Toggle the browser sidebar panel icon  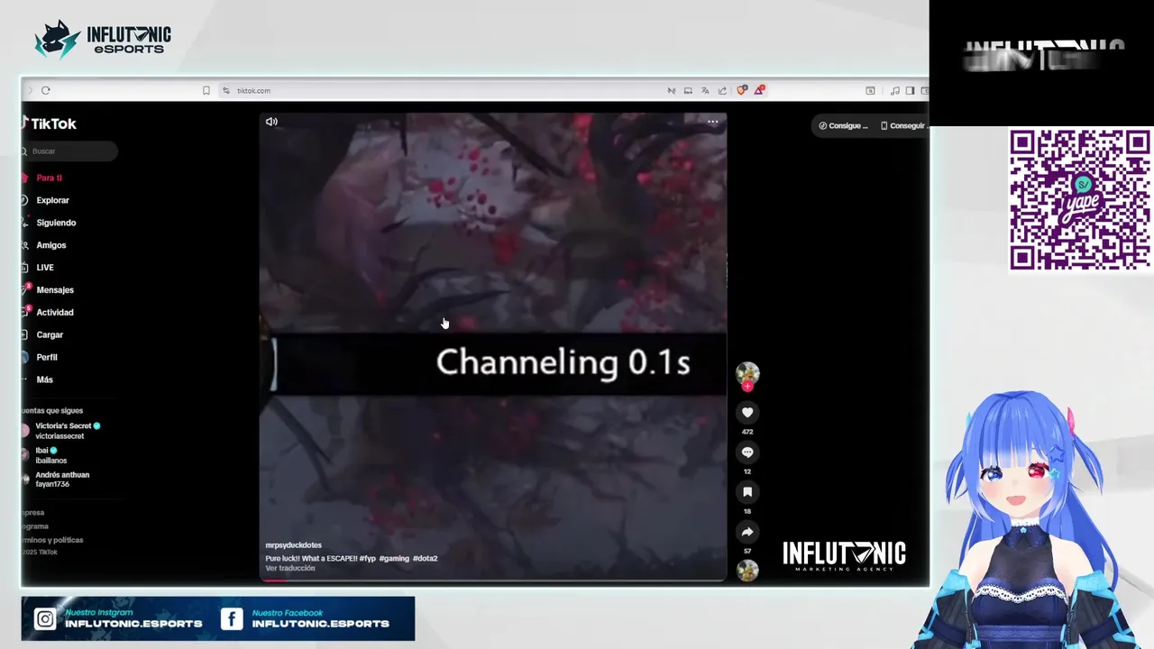(910, 90)
